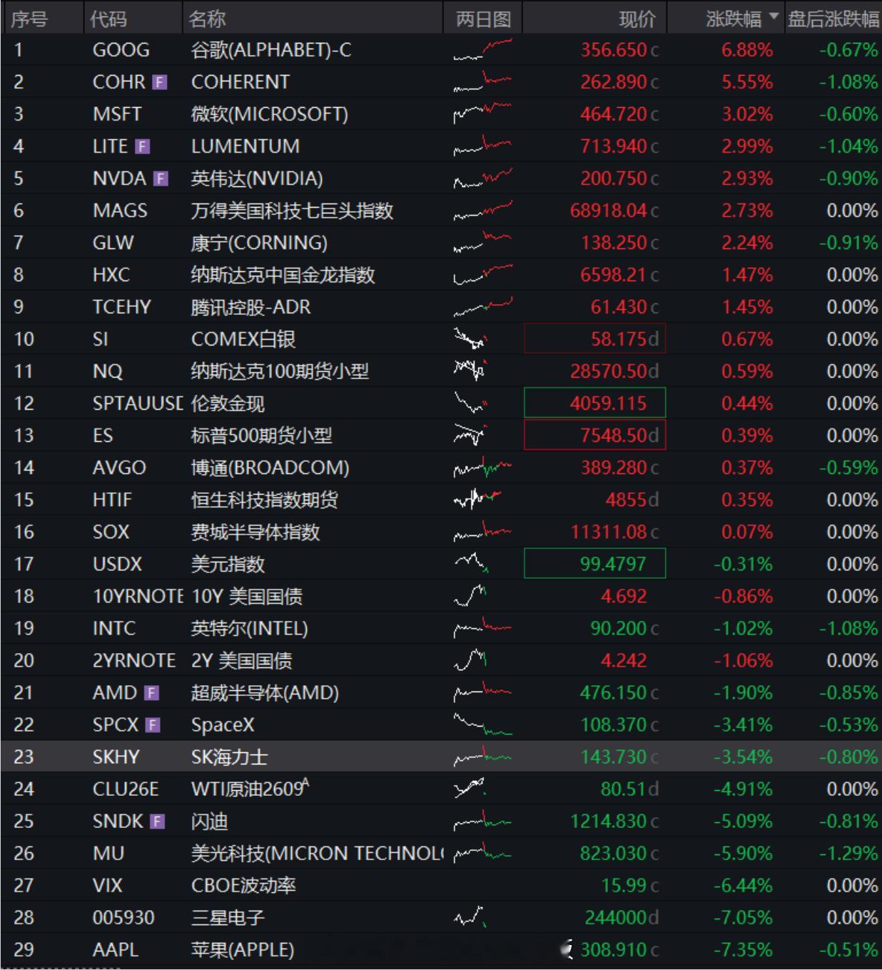
Task: Select the 苹果(APPLE) name cell
Action: pos(243,949)
